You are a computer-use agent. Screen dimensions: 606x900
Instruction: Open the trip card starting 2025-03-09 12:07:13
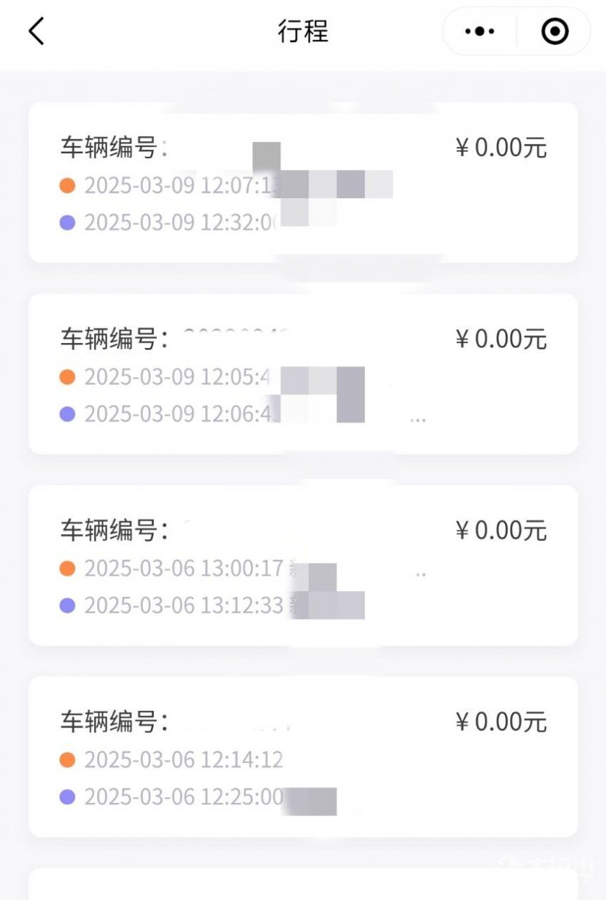point(303,183)
